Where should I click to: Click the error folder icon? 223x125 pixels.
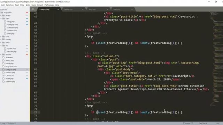click(x=3, y=42)
